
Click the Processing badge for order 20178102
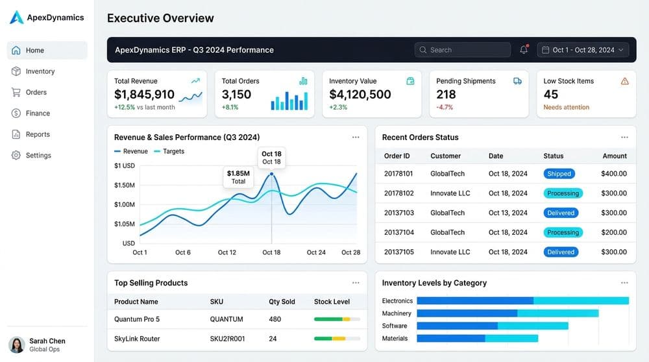pos(563,193)
